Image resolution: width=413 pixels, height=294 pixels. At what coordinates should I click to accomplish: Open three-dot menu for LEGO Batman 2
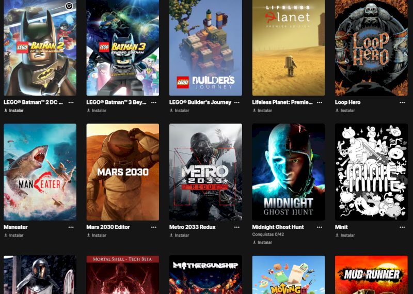pos(71,102)
